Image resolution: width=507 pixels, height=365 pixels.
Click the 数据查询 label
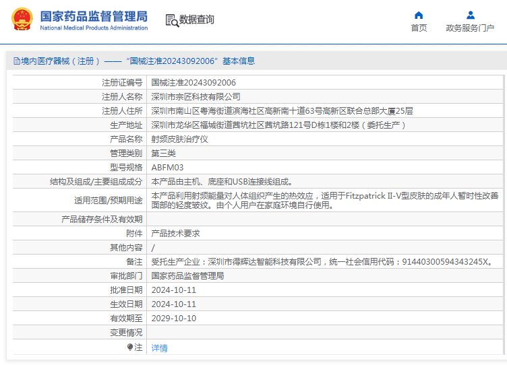click(x=197, y=20)
